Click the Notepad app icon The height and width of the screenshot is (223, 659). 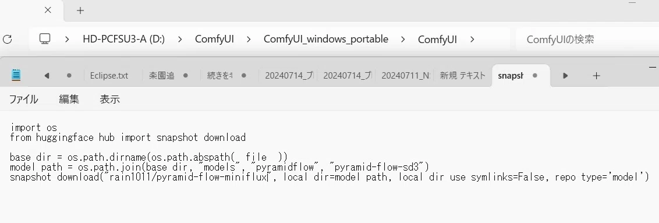tap(16, 76)
